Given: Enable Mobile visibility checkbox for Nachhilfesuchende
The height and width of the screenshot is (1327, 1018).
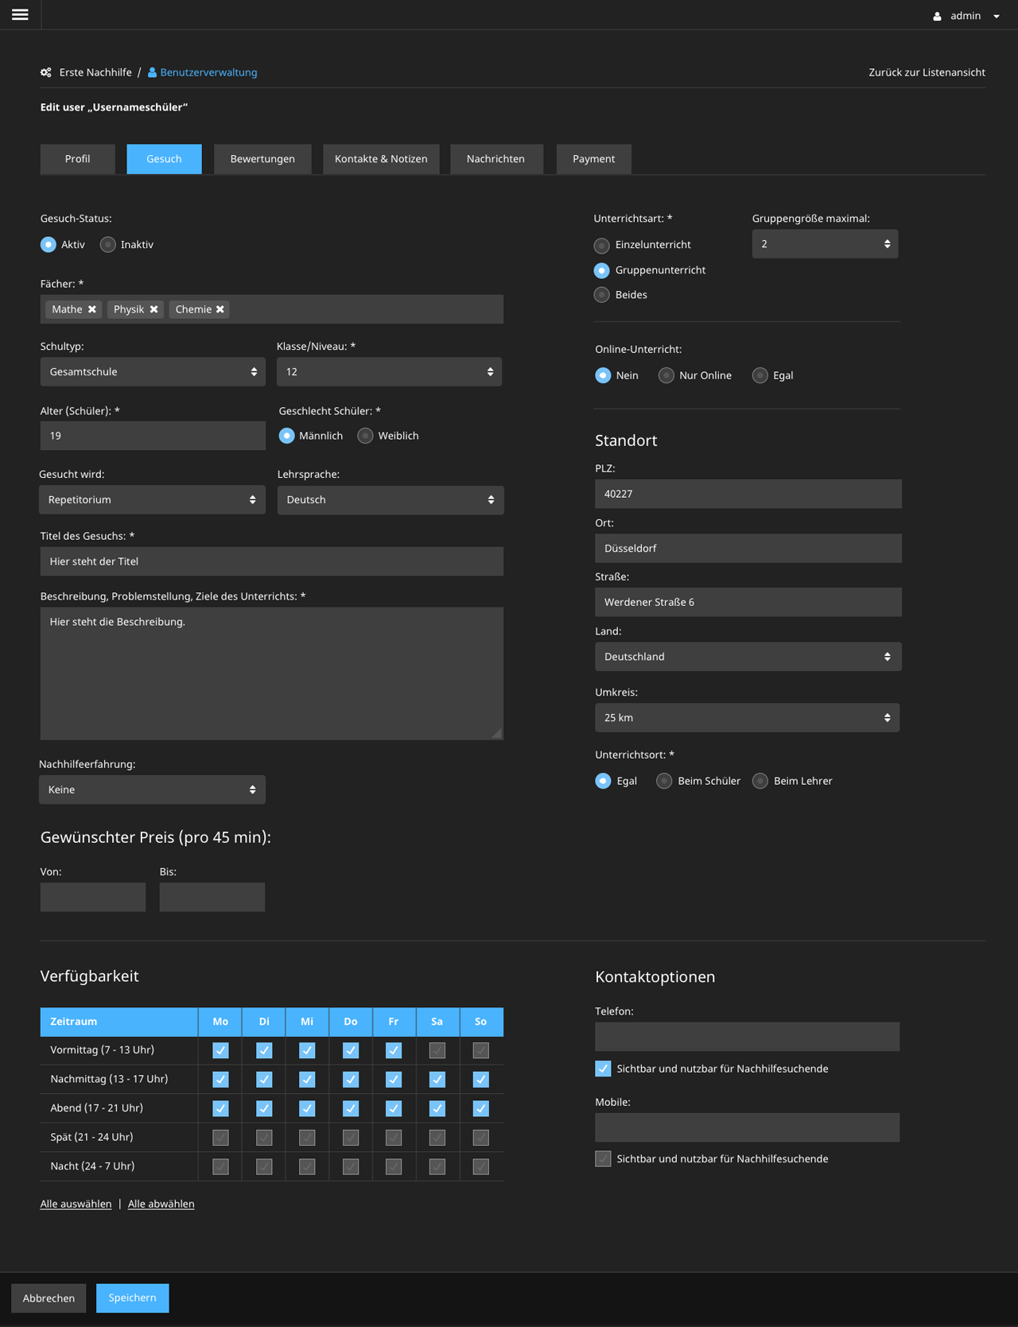Looking at the screenshot, I should pyautogui.click(x=603, y=1158).
